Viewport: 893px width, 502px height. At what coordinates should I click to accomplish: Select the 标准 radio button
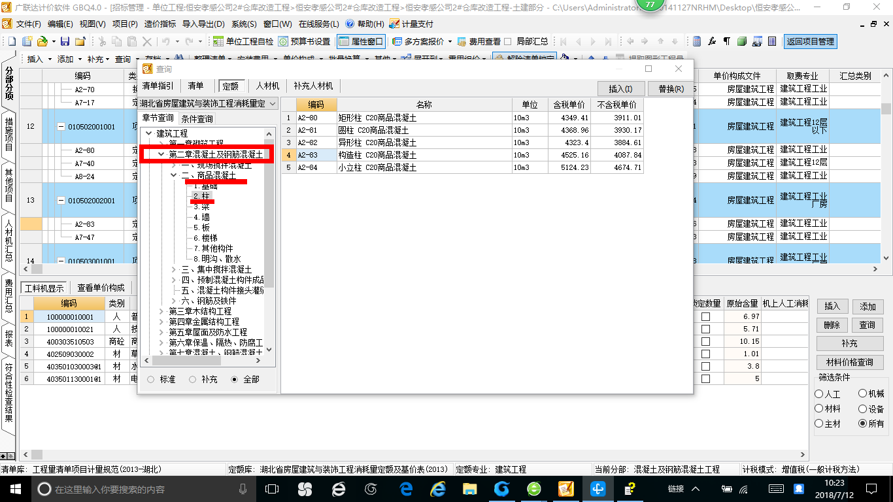point(151,379)
